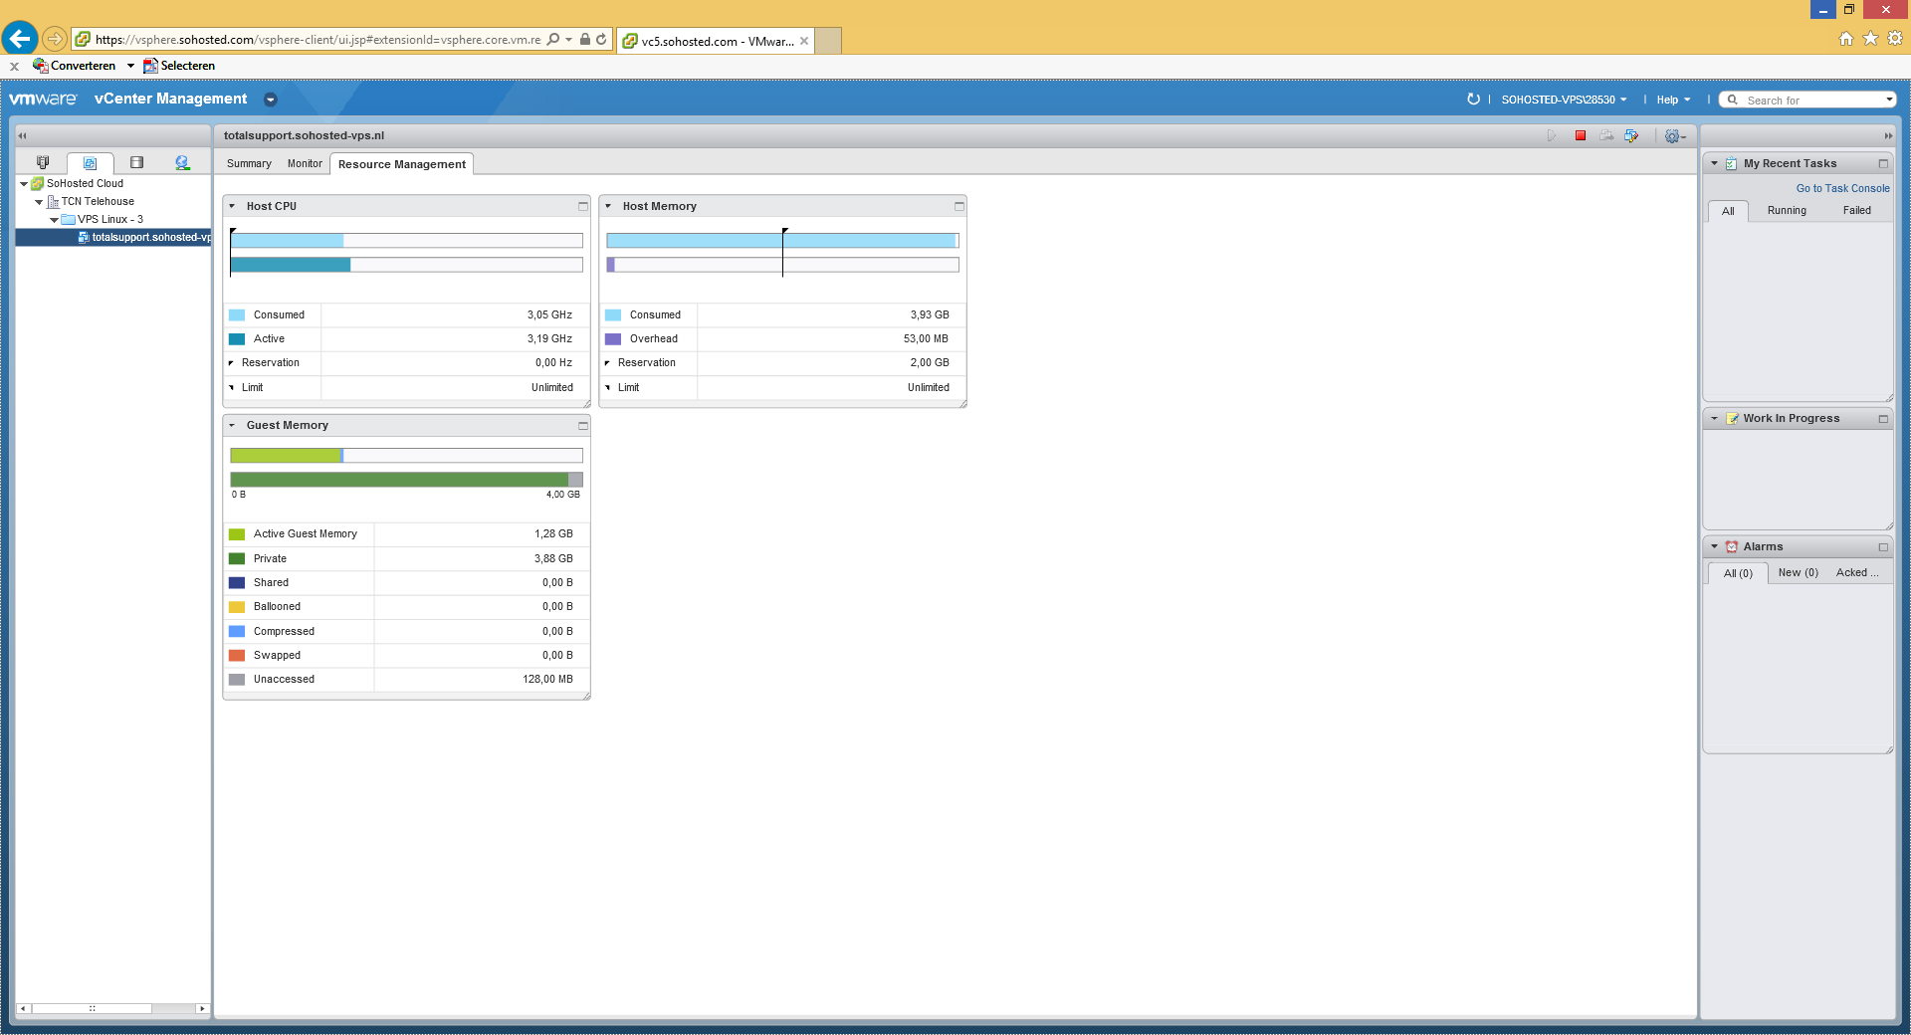Click the search magnifier icon
This screenshot has width=1911, height=1035.
coord(1733,100)
